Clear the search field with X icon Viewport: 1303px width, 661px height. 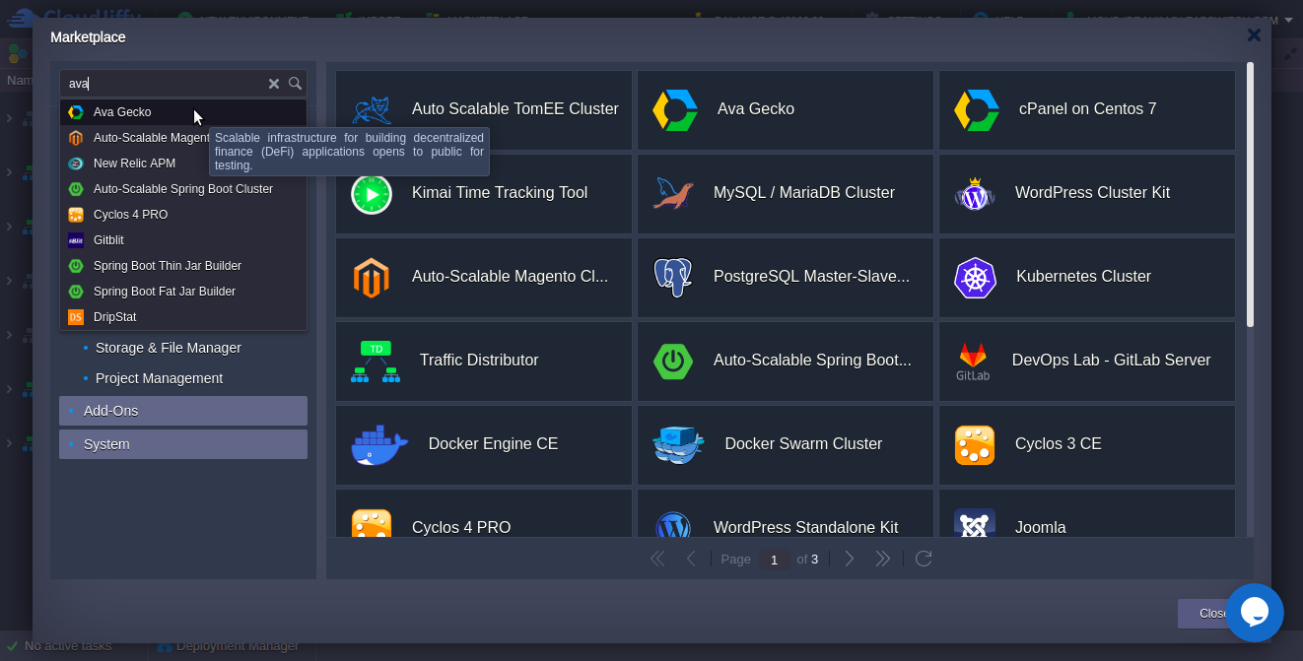274,84
